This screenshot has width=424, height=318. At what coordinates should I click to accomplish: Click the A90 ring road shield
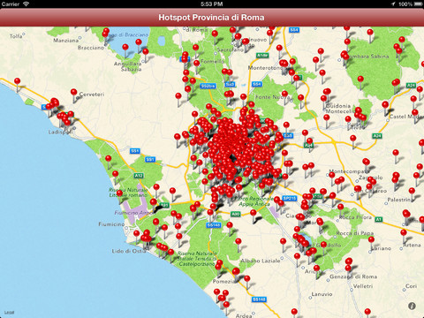[x=235, y=214]
